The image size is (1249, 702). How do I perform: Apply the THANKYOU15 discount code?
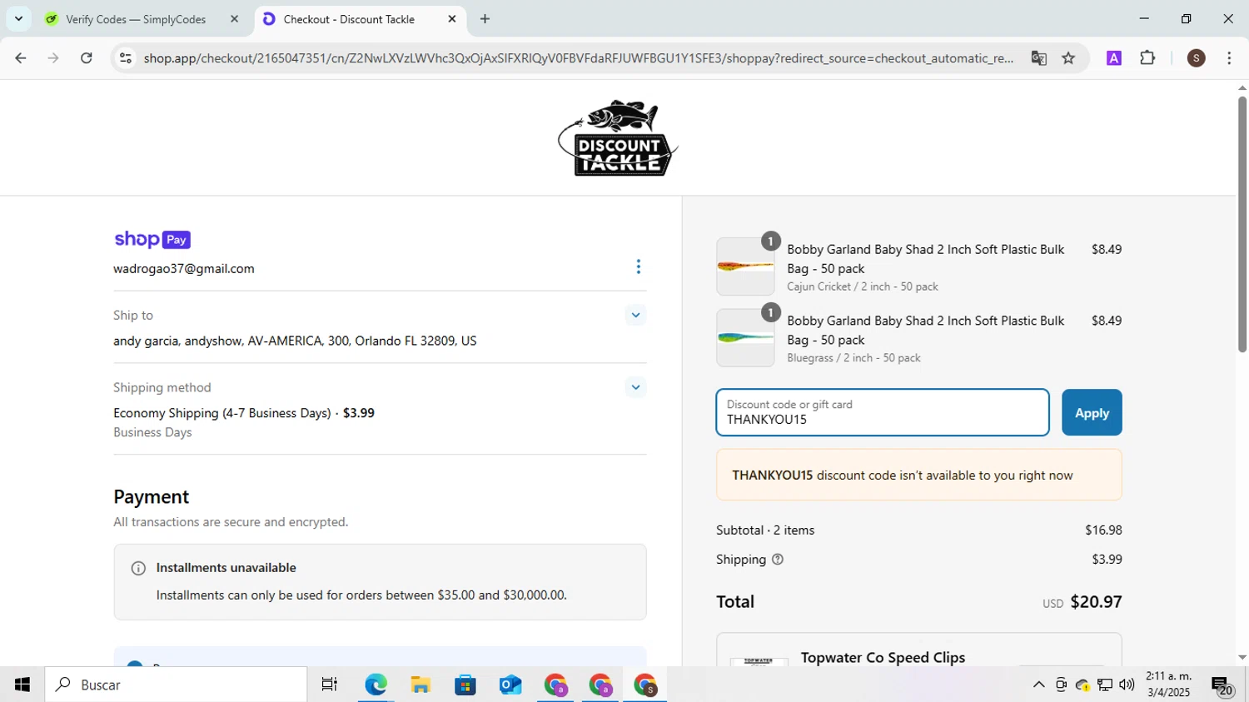(x=1092, y=412)
